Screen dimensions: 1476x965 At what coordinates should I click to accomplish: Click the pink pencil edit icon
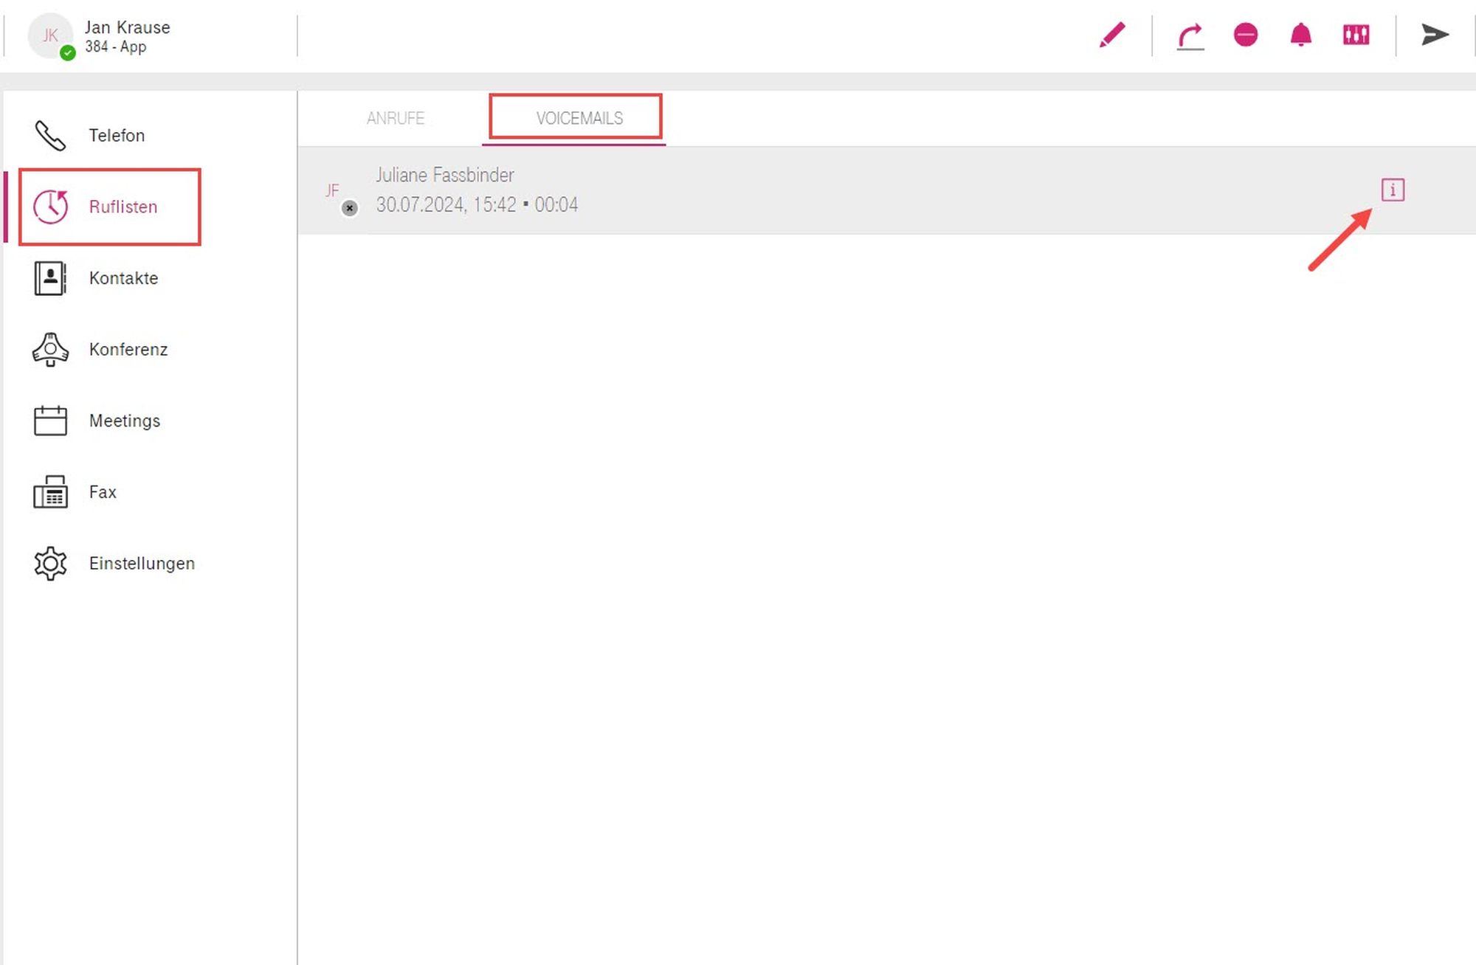pos(1112,35)
